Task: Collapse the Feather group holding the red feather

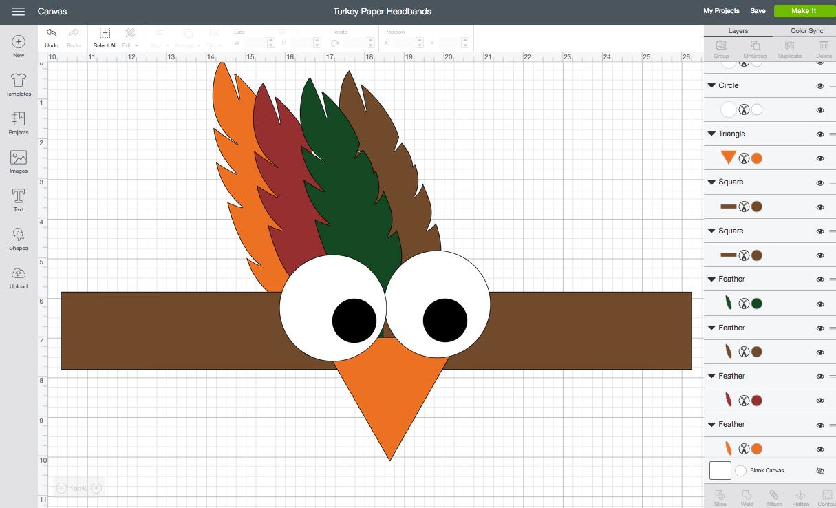Action: click(711, 376)
